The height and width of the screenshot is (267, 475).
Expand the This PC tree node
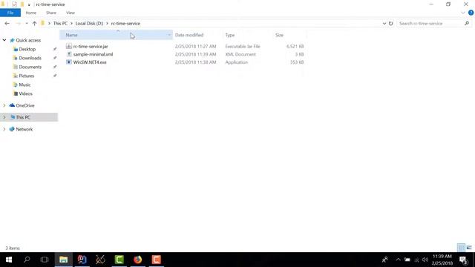click(x=4, y=117)
